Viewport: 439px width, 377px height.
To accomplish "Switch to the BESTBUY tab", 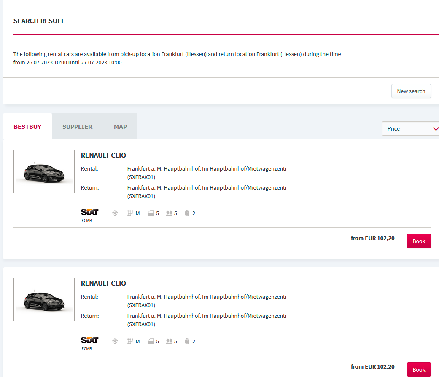I will click(x=27, y=127).
